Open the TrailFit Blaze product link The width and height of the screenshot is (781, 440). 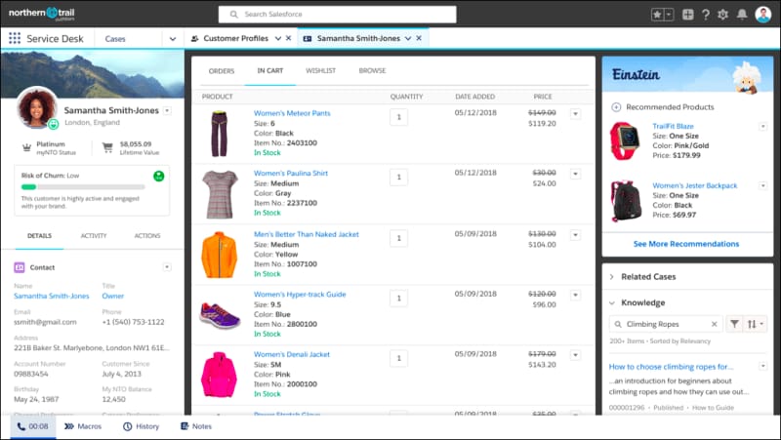click(673, 126)
